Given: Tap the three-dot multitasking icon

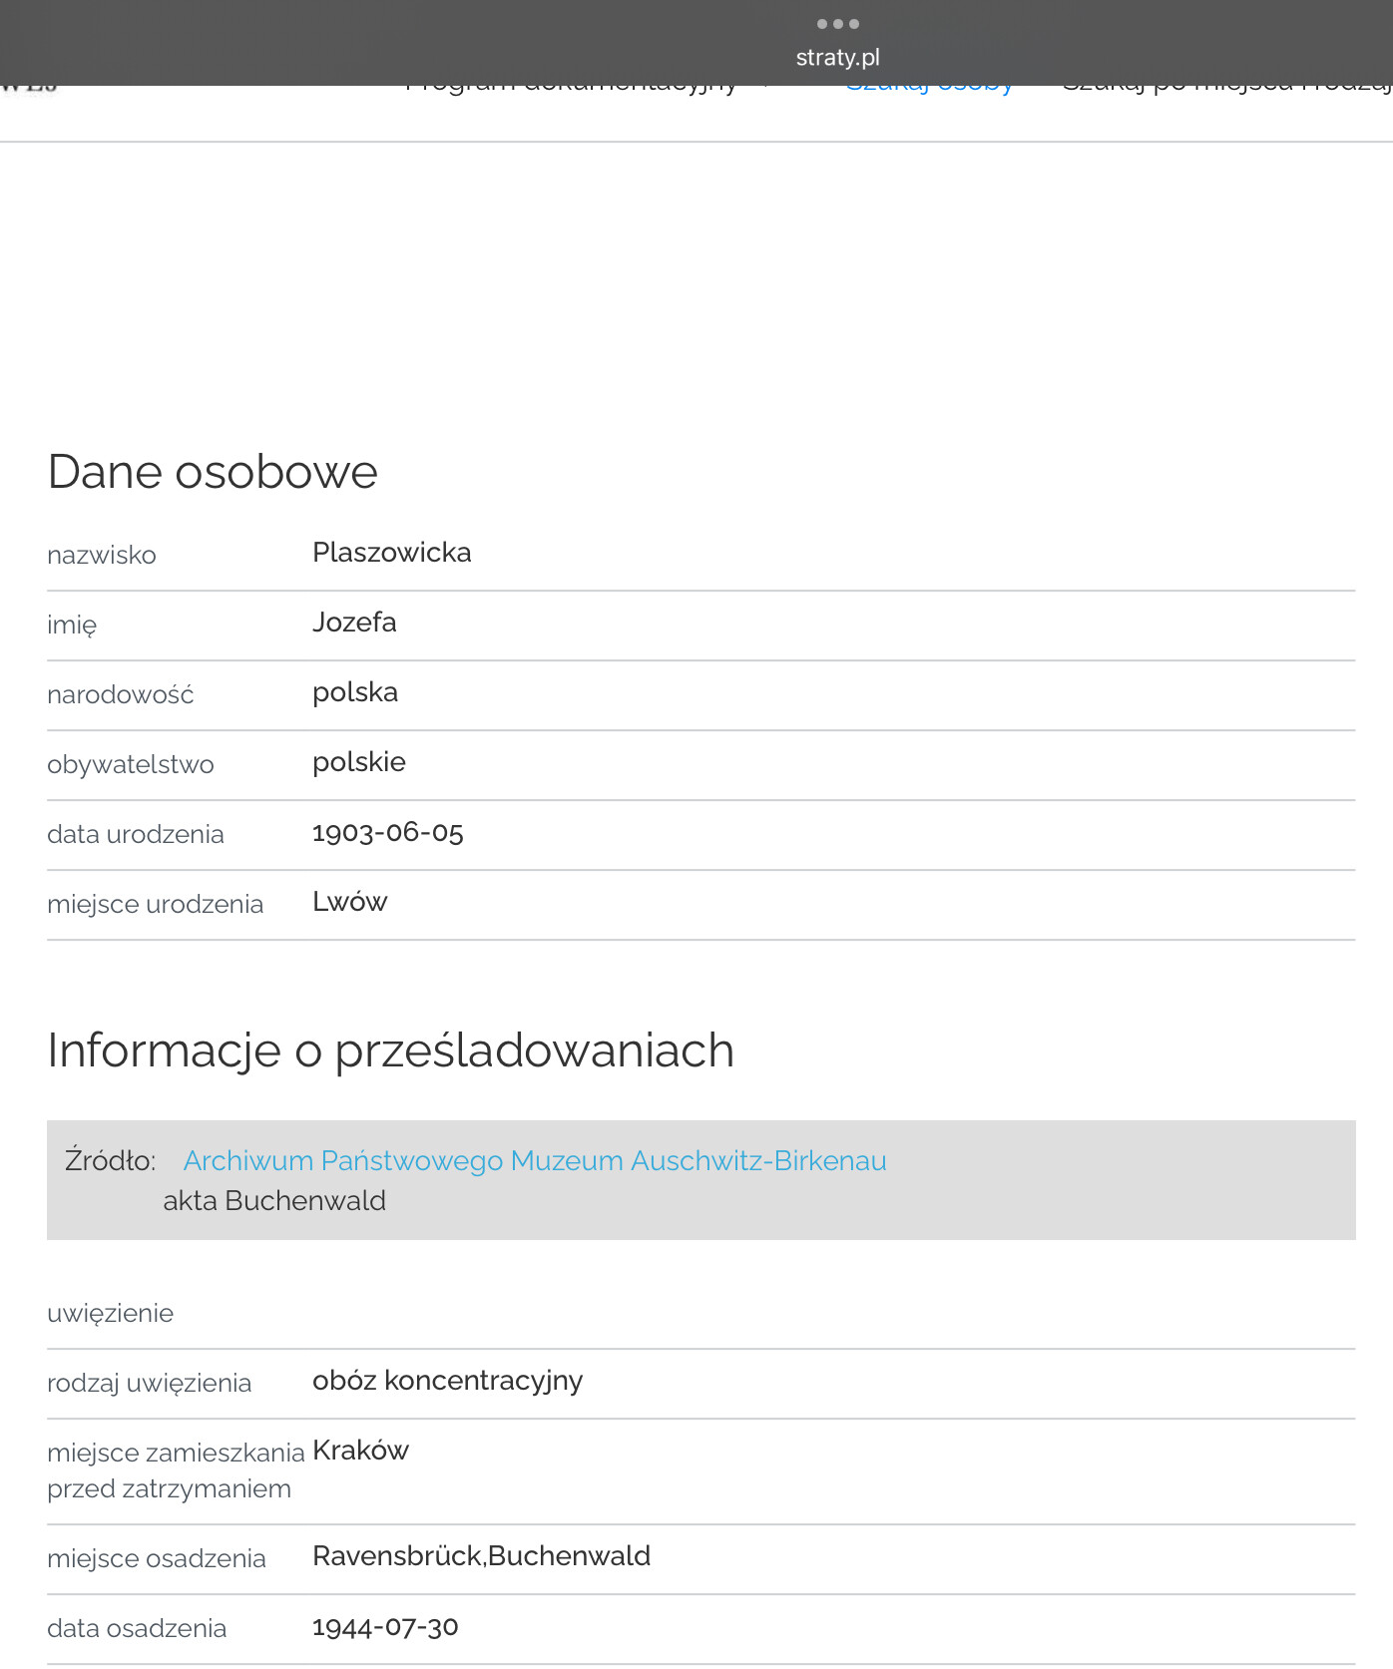Looking at the screenshot, I should pos(837,24).
